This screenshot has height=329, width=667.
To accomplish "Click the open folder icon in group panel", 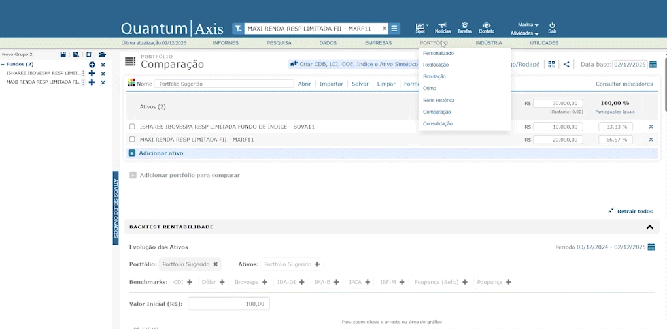I will click(x=102, y=55).
